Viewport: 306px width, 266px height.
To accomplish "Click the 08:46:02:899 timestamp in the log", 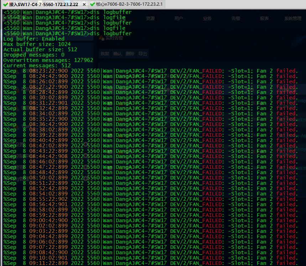I will [x=48, y=162].
